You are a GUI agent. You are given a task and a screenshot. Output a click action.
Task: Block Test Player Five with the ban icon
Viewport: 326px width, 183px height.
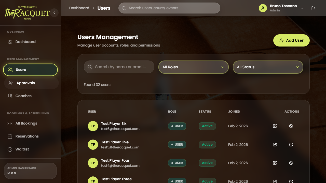(291, 144)
